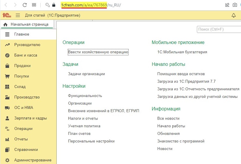
Task: Click Отчеты bar chart icon
Action: point(7,139)
